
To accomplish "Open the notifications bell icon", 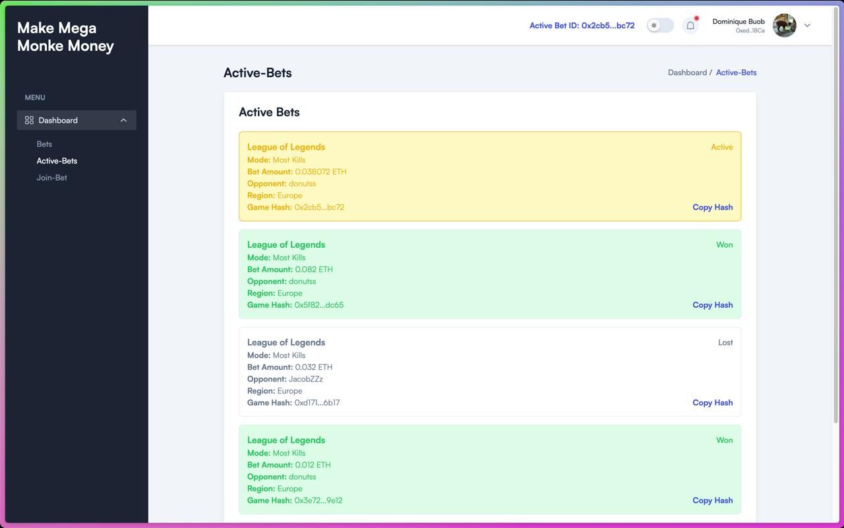I will click(690, 26).
